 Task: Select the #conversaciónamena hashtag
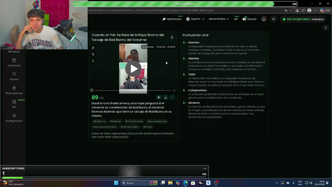pyautogui.click(x=105, y=127)
